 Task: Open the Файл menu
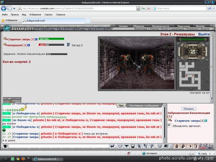pos(5,15)
